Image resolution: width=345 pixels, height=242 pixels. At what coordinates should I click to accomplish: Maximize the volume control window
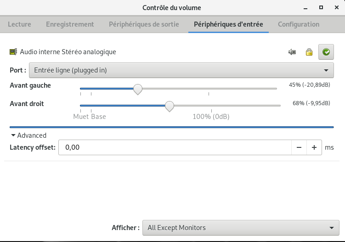[321, 7]
